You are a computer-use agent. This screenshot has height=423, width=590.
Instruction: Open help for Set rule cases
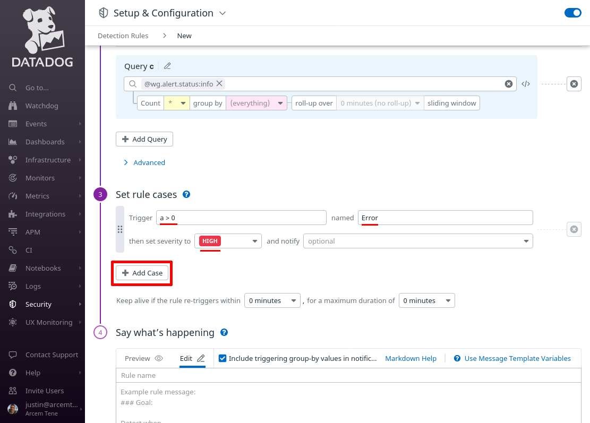[x=186, y=194]
